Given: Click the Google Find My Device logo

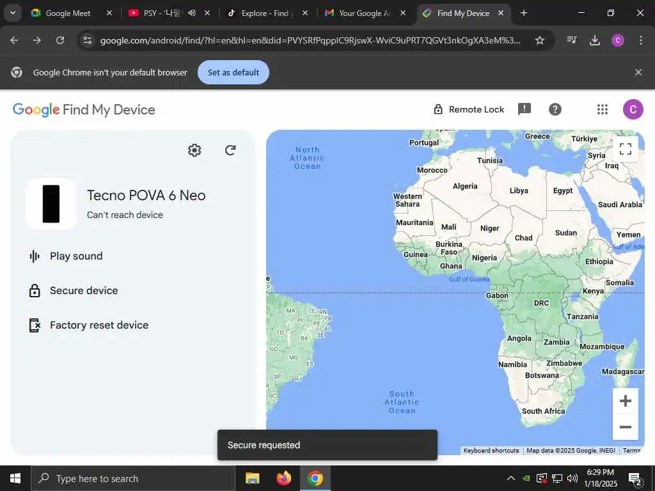Looking at the screenshot, I should pyautogui.click(x=84, y=110).
